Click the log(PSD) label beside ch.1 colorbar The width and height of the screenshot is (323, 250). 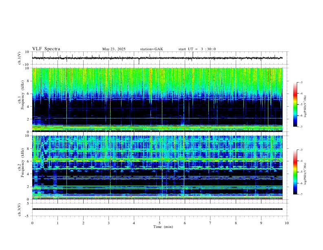(305, 106)
